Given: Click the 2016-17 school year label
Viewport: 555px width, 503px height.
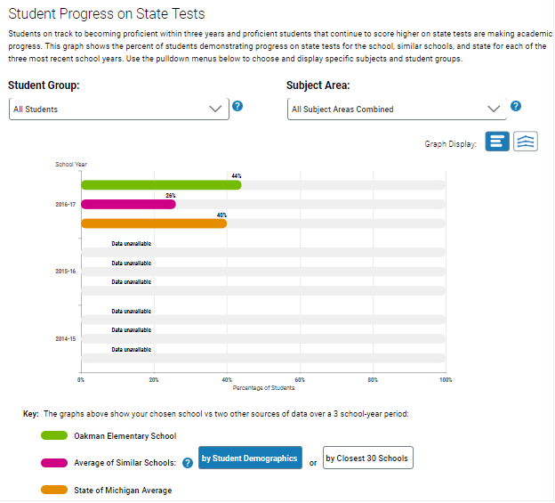Looking at the screenshot, I should [65, 204].
